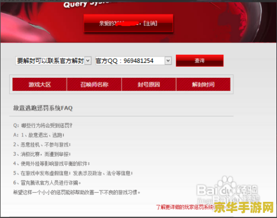
Task: Click the 官方QQ：969481254 select field
Action: 133,61
